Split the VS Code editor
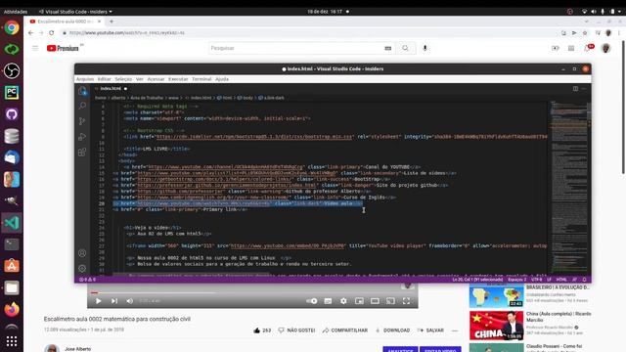The height and width of the screenshot is (352, 626). tap(575, 89)
